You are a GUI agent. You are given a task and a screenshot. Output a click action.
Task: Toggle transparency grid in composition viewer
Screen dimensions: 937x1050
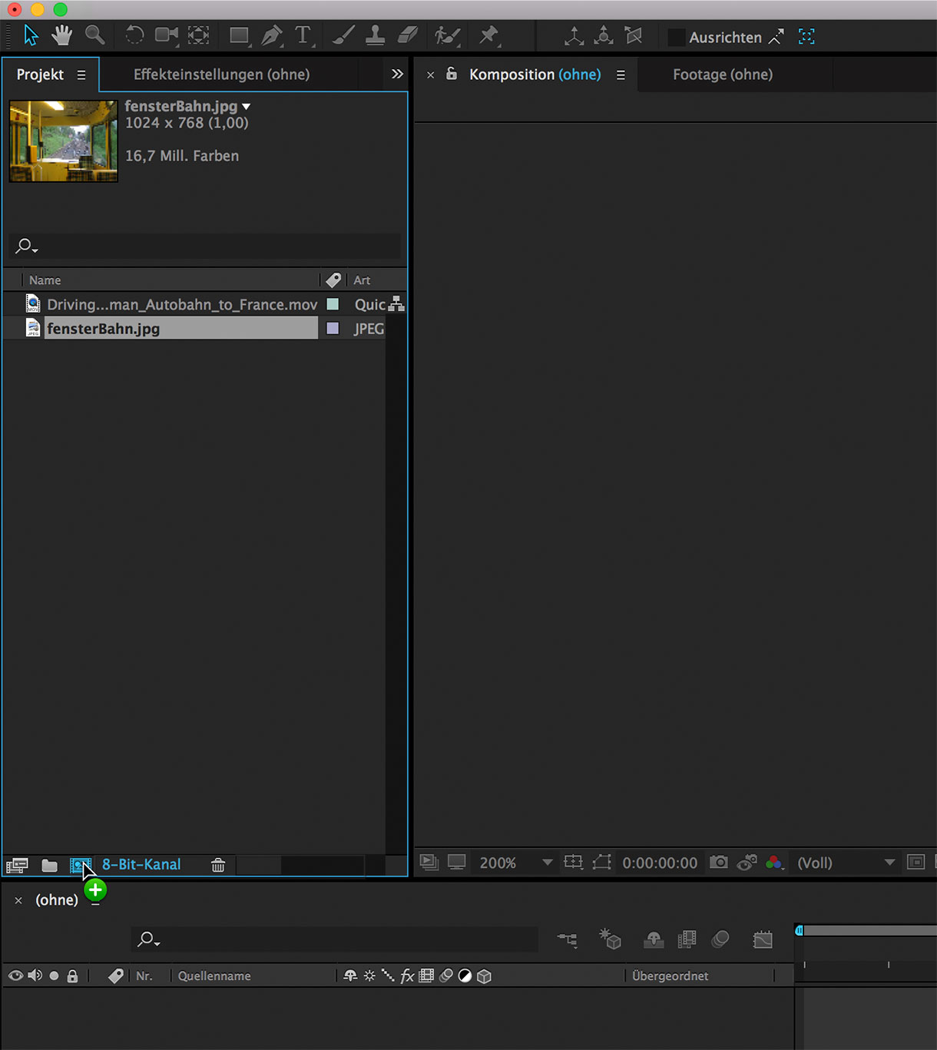(915, 862)
